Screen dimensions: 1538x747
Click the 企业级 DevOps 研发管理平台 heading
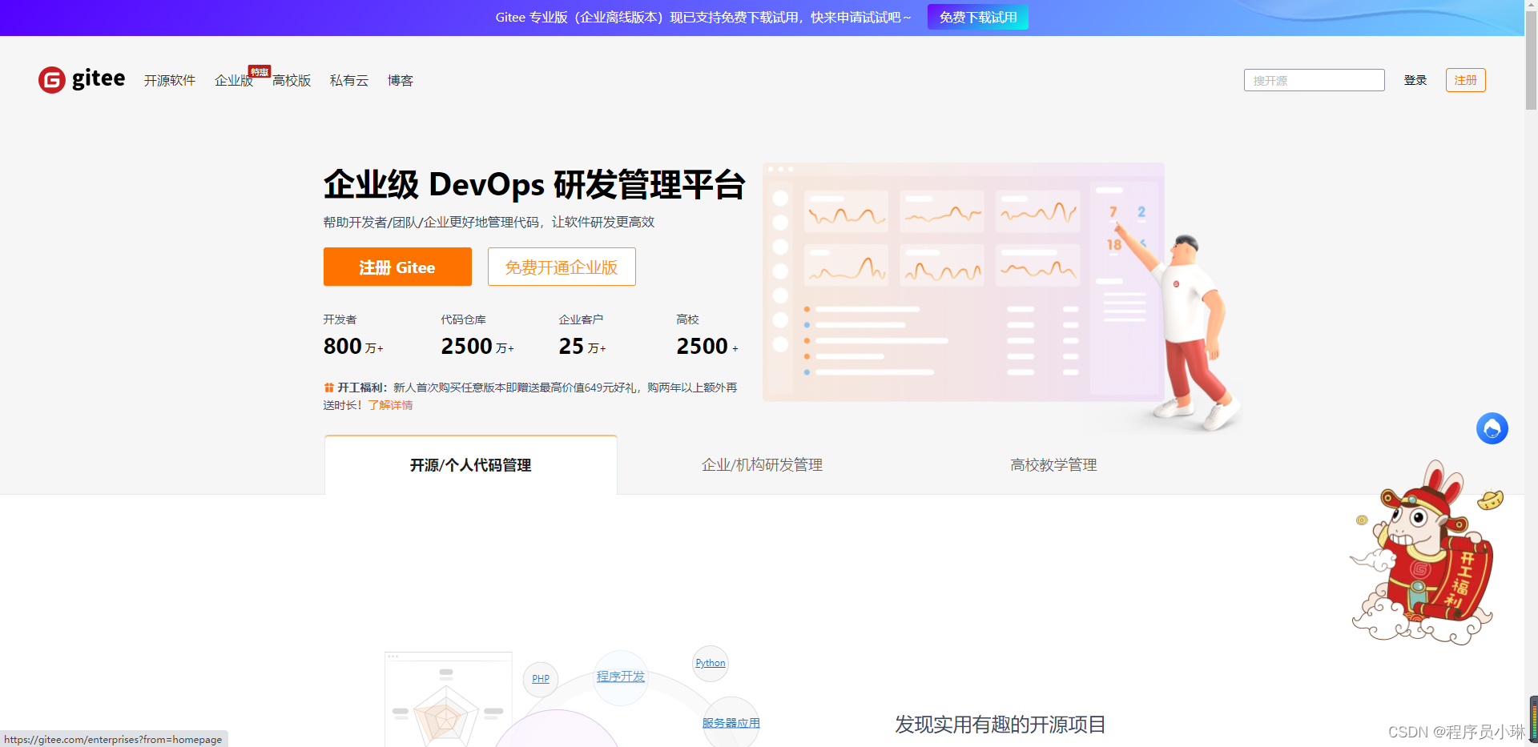pos(534,184)
